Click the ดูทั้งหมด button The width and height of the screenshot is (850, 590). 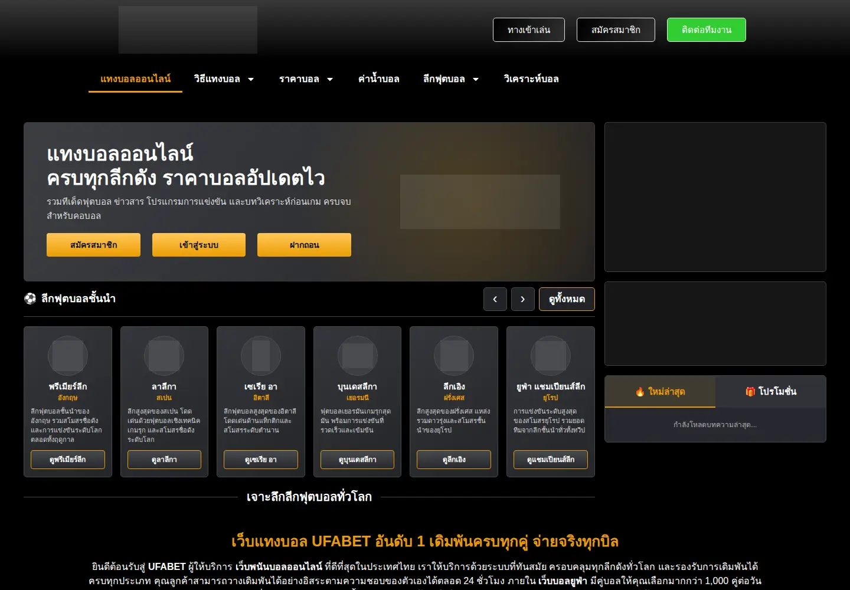click(x=567, y=299)
